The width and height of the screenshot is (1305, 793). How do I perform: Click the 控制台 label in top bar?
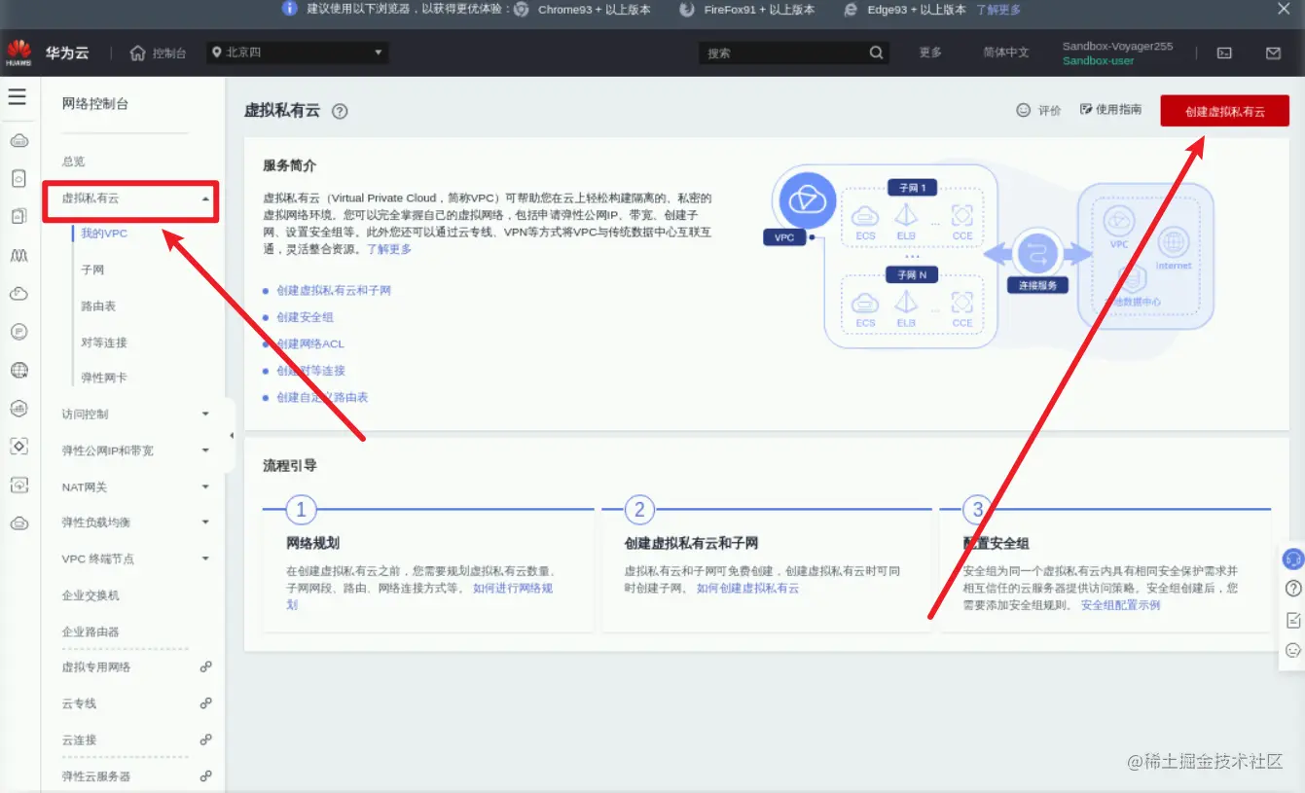click(169, 53)
